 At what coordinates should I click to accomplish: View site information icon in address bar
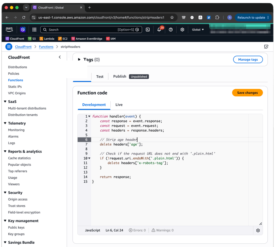coord(34,17)
